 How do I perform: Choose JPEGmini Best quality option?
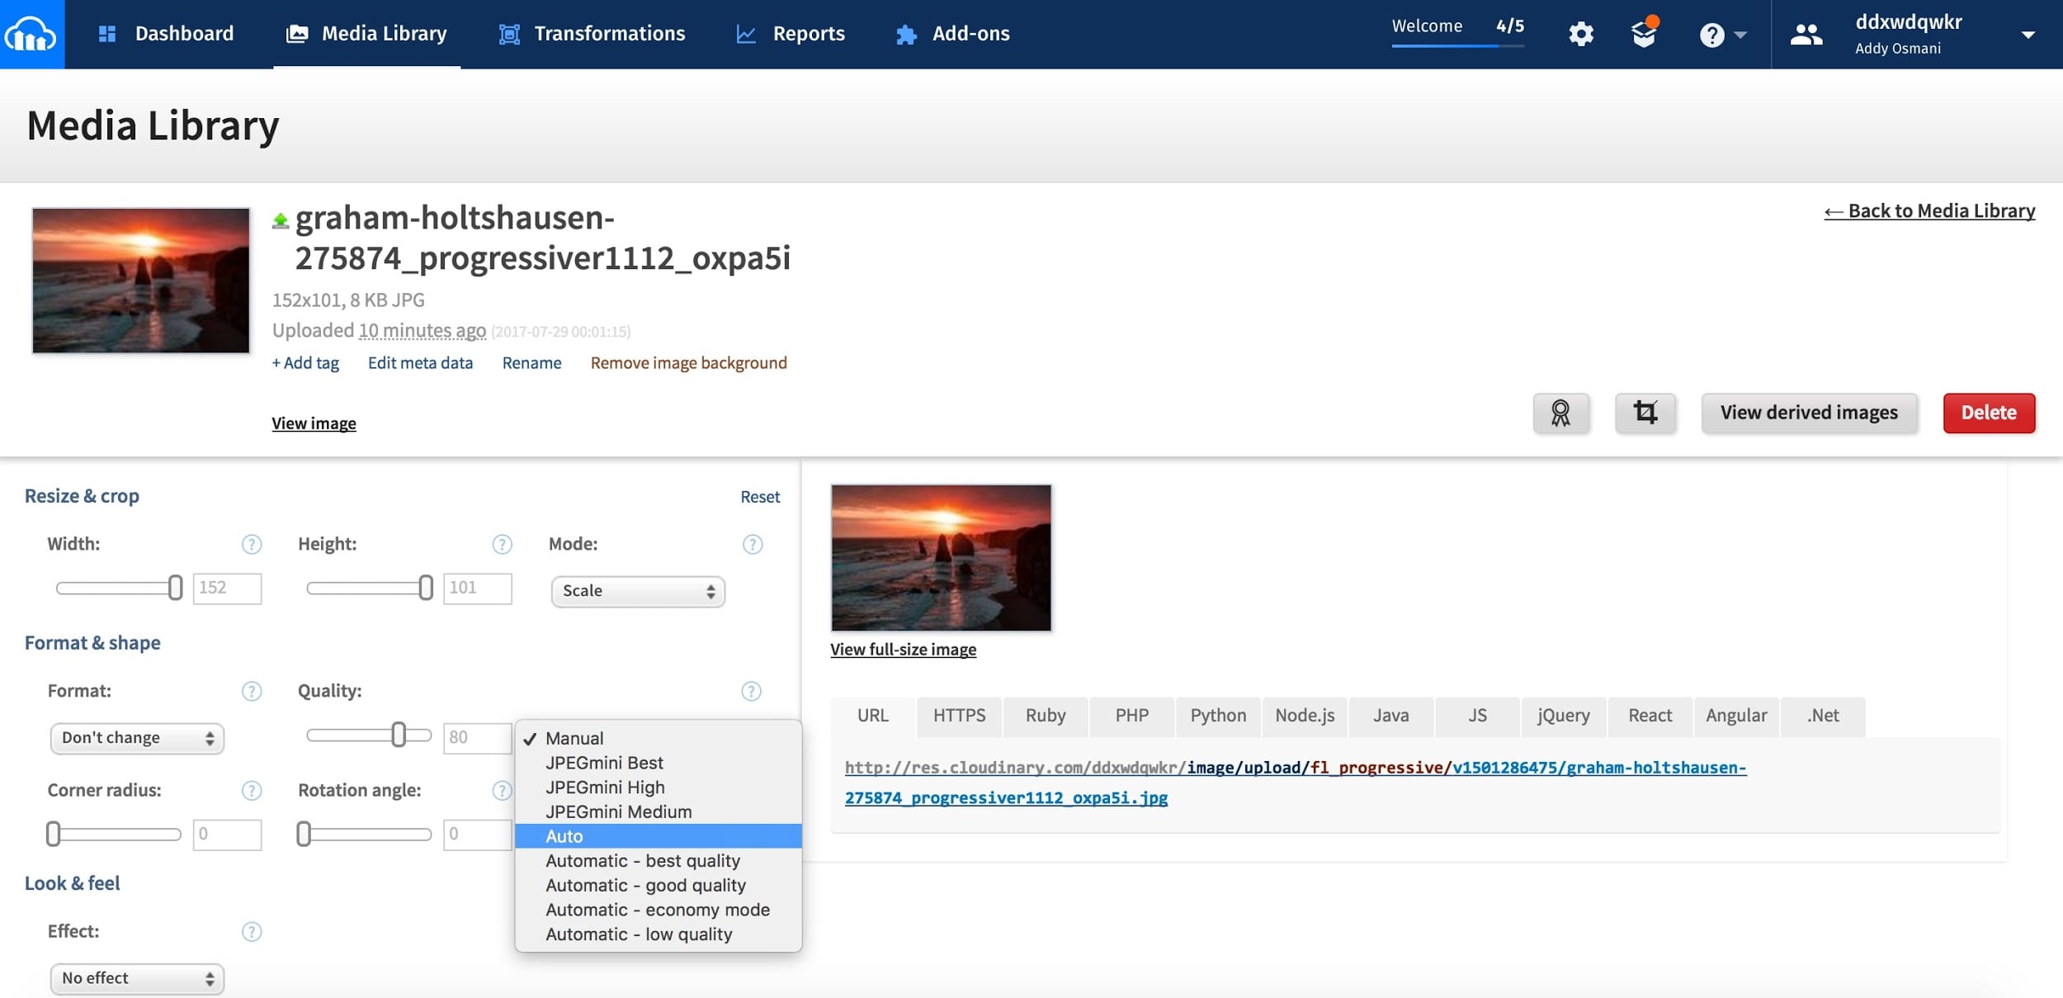tap(604, 763)
